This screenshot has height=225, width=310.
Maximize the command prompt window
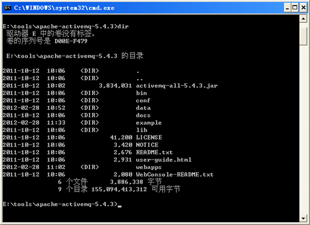(x=295, y=8)
